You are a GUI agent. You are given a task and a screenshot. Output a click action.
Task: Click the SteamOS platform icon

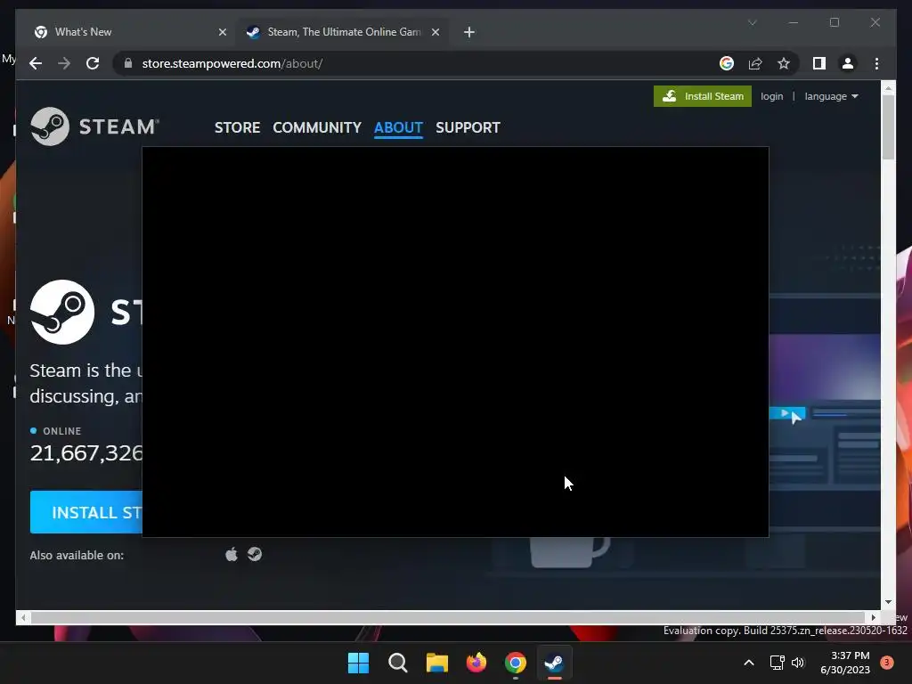pyautogui.click(x=255, y=554)
